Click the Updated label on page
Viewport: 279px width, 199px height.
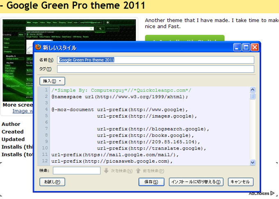(13, 139)
